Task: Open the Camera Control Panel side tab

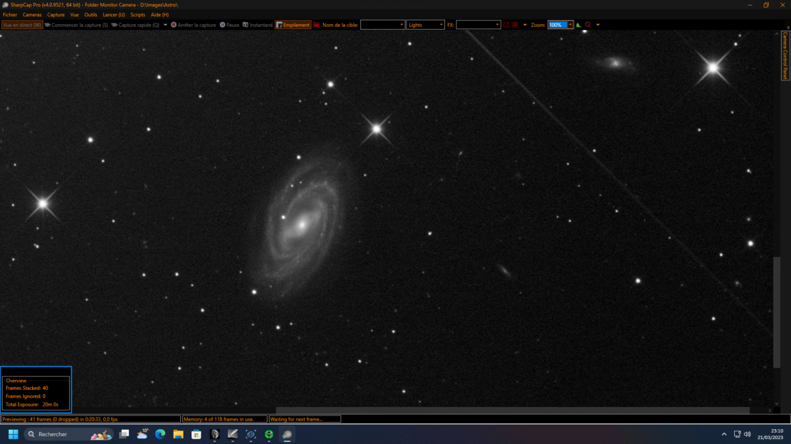Action: pyautogui.click(x=785, y=55)
